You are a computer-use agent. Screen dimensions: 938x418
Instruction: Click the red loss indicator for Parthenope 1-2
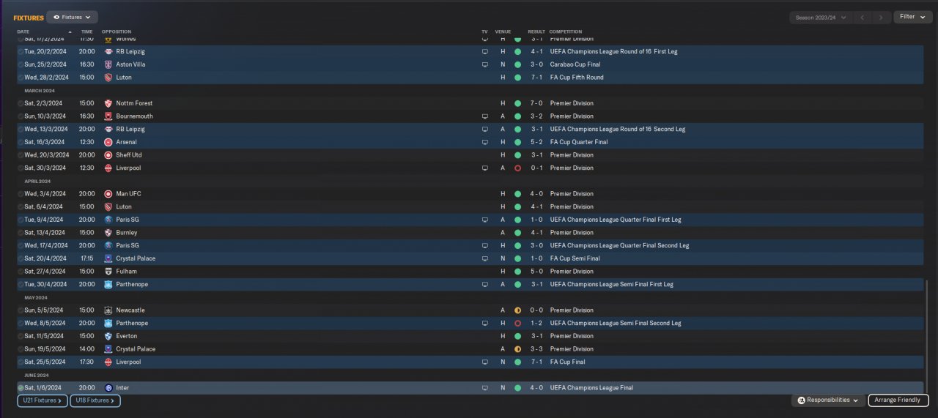pos(517,324)
